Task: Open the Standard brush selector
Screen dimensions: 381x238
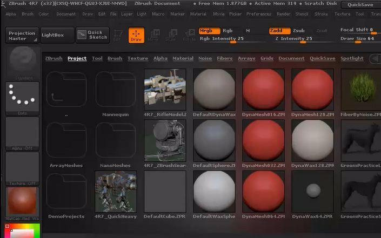Action: tap(23, 63)
